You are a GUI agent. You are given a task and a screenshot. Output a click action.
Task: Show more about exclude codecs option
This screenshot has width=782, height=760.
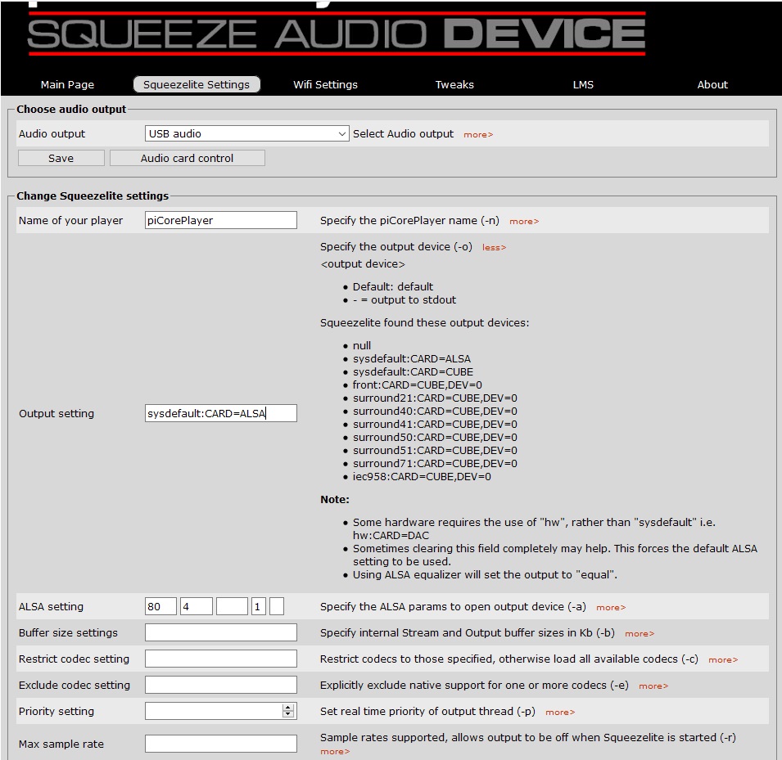(653, 686)
